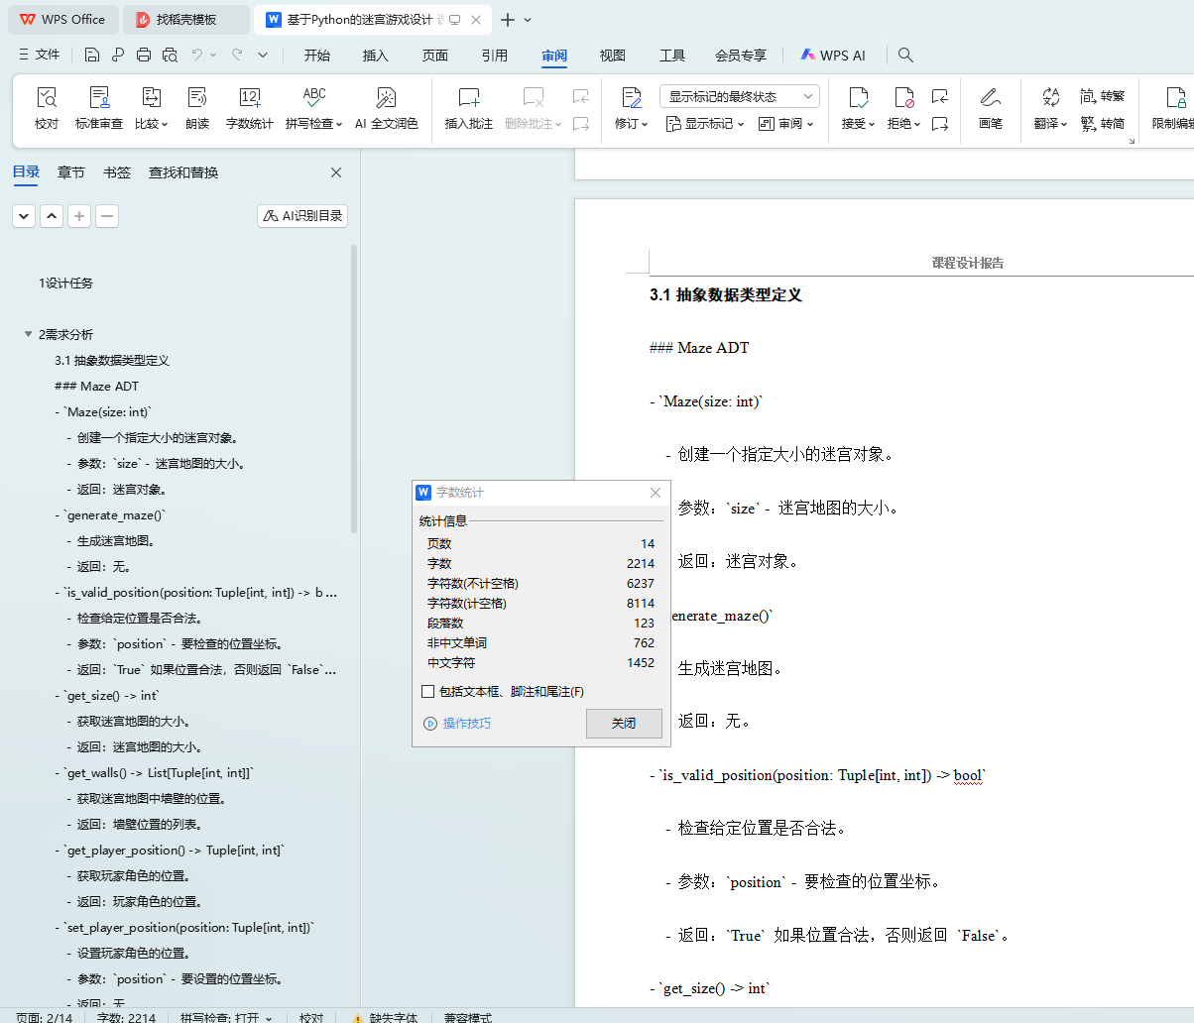
Task: Open WPS Office home tab
Action: coord(62,20)
